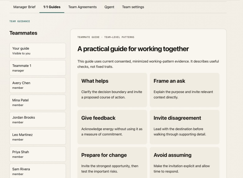This screenshot has width=243, height=178.
Task: Open the Invite disagreement card
Action: pyautogui.click(x=184, y=127)
